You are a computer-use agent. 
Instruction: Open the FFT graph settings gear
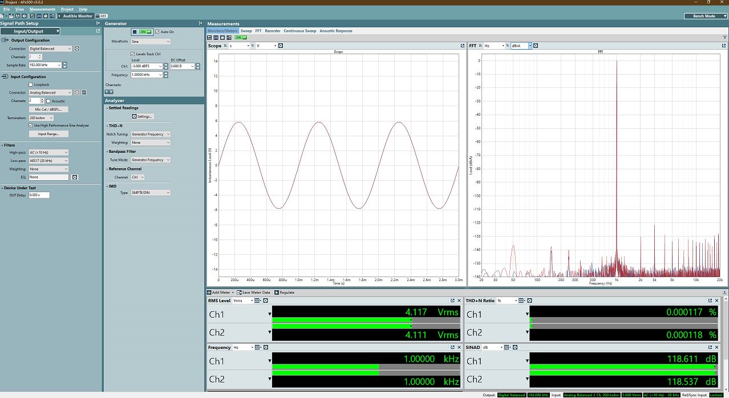(x=535, y=46)
